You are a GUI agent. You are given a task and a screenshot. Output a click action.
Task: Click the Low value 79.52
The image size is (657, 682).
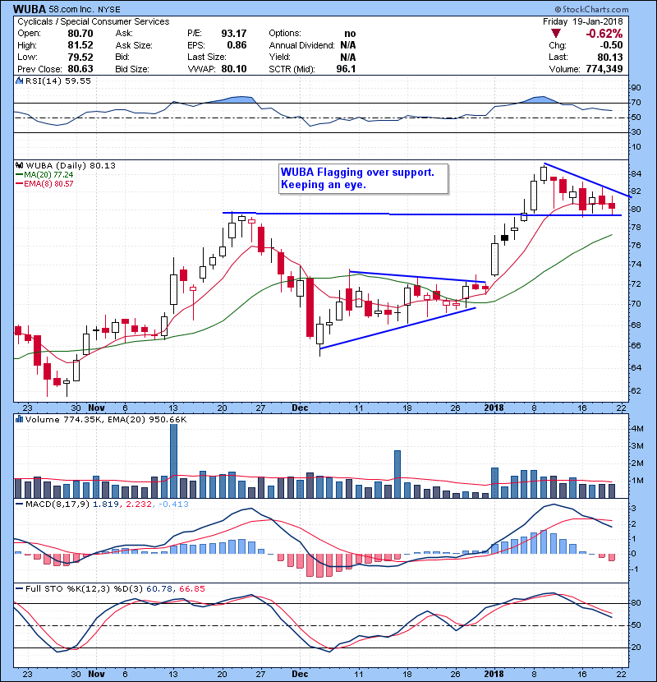(x=80, y=57)
